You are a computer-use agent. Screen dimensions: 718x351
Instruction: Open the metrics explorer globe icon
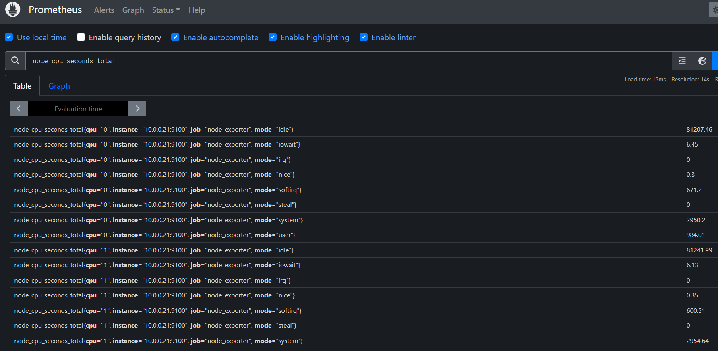coord(702,61)
